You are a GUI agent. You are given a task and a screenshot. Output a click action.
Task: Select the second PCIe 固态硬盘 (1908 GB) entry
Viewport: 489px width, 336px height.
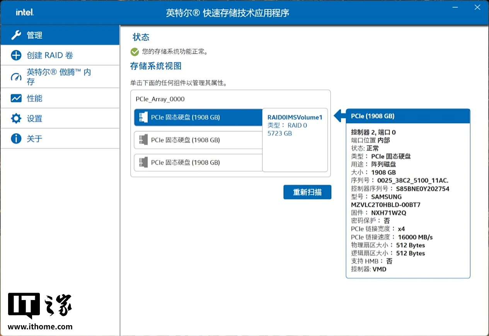point(186,140)
